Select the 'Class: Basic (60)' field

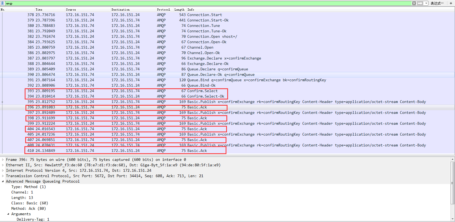30,203
